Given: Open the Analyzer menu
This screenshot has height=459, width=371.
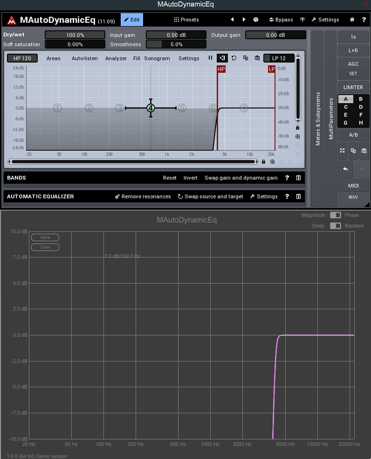Looking at the screenshot, I should click(116, 58).
